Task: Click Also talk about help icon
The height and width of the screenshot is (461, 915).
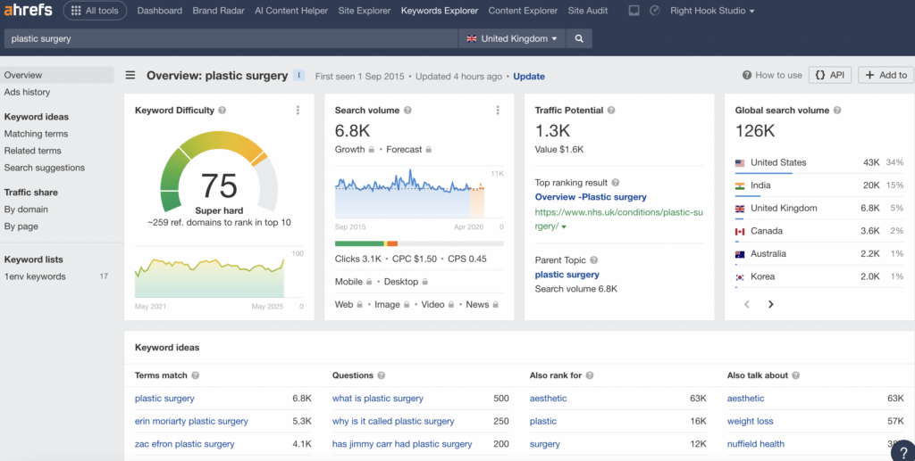Action: click(x=796, y=375)
